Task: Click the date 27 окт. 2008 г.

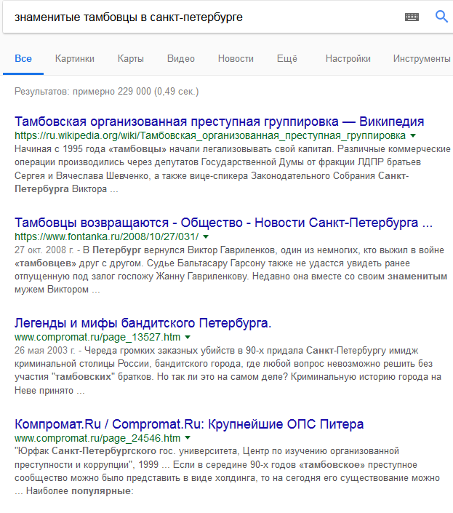Action: pos(44,250)
